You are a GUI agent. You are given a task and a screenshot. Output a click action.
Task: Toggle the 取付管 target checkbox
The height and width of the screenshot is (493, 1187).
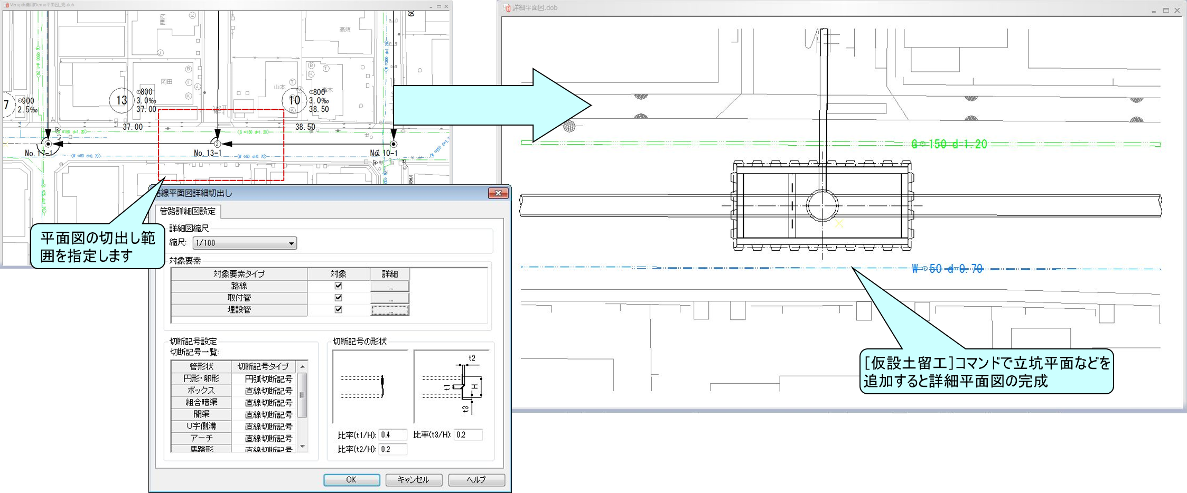[x=338, y=298]
